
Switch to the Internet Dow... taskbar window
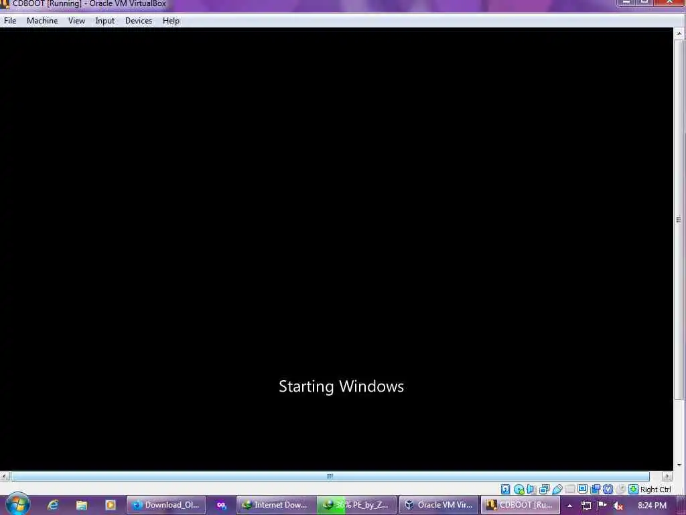(x=276, y=505)
